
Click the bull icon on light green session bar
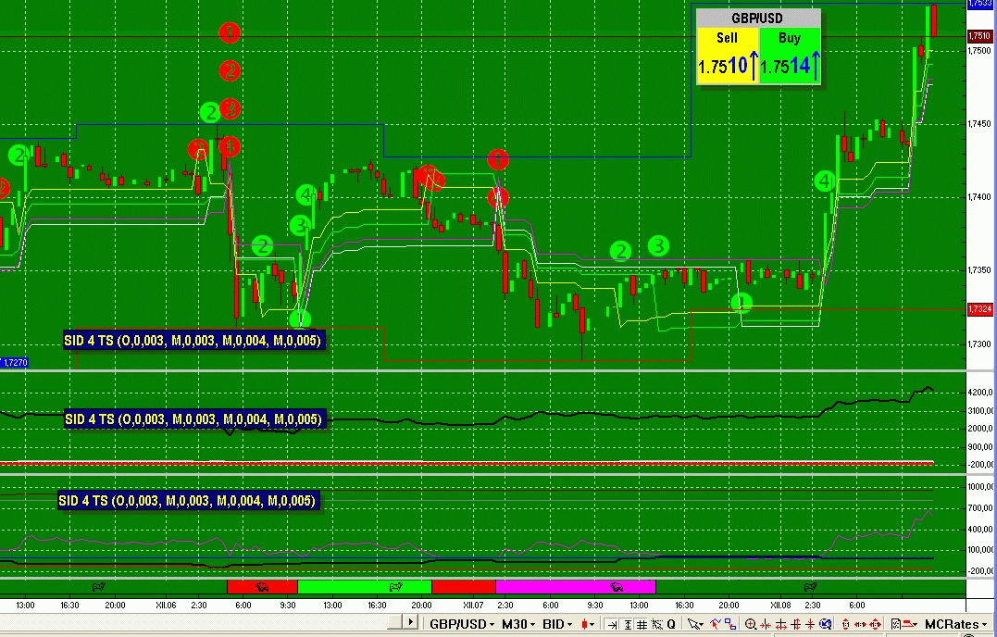click(395, 587)
